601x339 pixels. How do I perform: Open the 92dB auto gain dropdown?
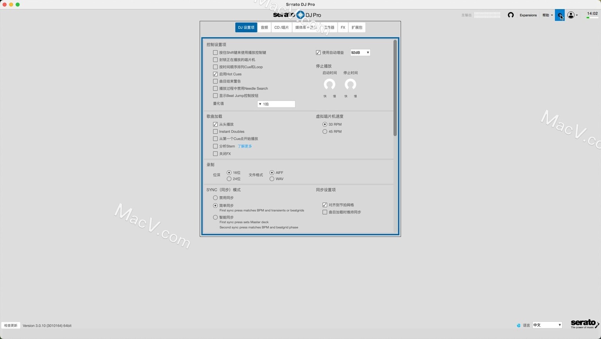pos(360,52)
